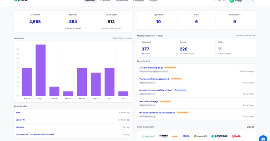Screen dimensions: 270x141
Task: Open the Stripe integration logo
Action: coord(186,136)
